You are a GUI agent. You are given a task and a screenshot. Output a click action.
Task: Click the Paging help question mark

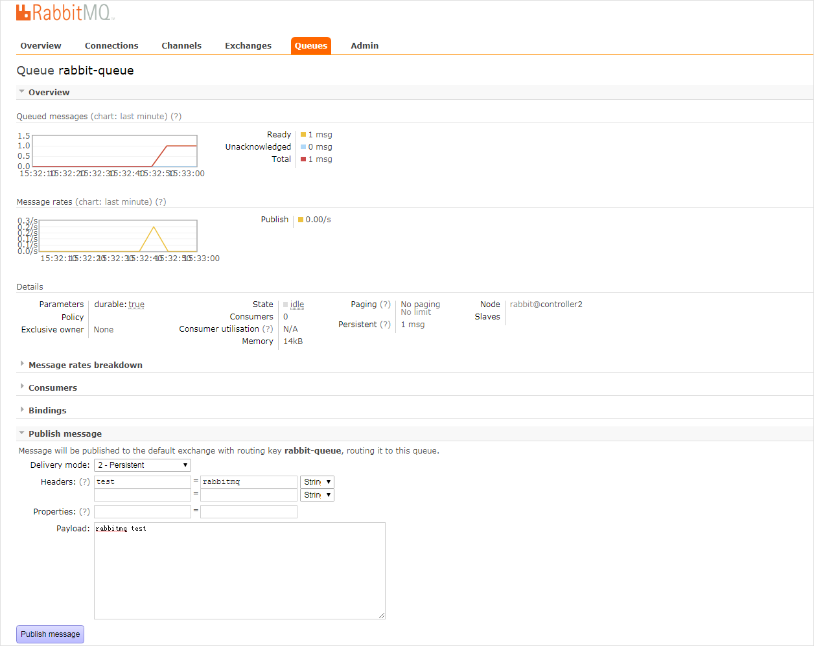coord(385,305)
